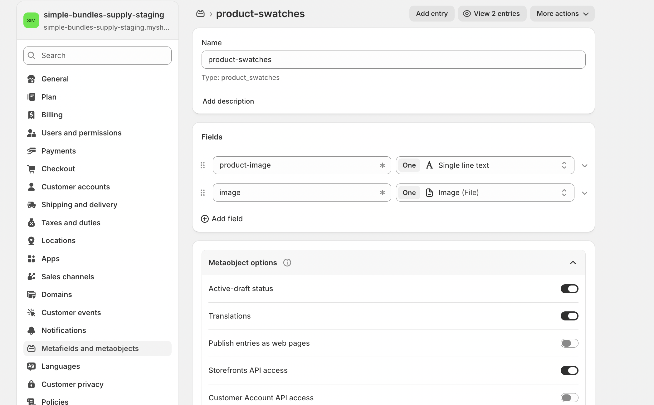Click the Metaobject options info icon
Screen dimensions: 654x405
pyautogui.click(x=287, y=263)
